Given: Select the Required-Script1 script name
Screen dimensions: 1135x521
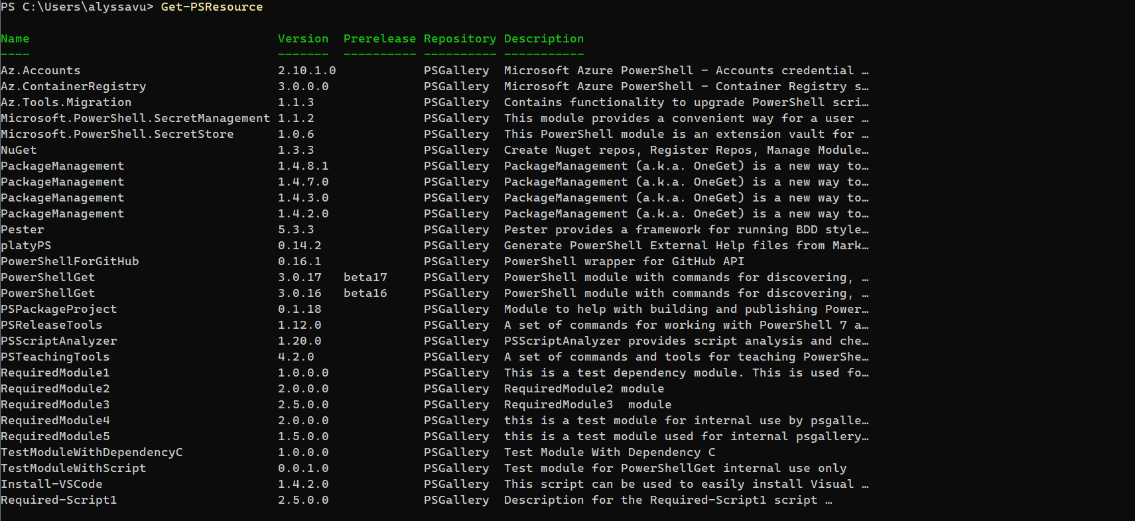Looking at the screenshot, I should pyautogui.click(x=59, y=500).
